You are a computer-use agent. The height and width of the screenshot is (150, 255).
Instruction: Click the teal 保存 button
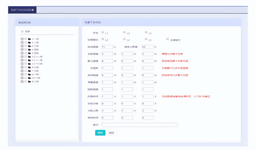tap(100, 132)
